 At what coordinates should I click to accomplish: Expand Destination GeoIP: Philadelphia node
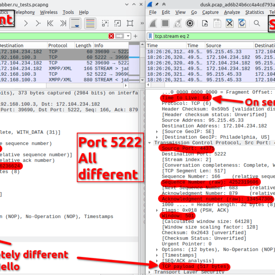pyautogui.click(x=157, y=137)
